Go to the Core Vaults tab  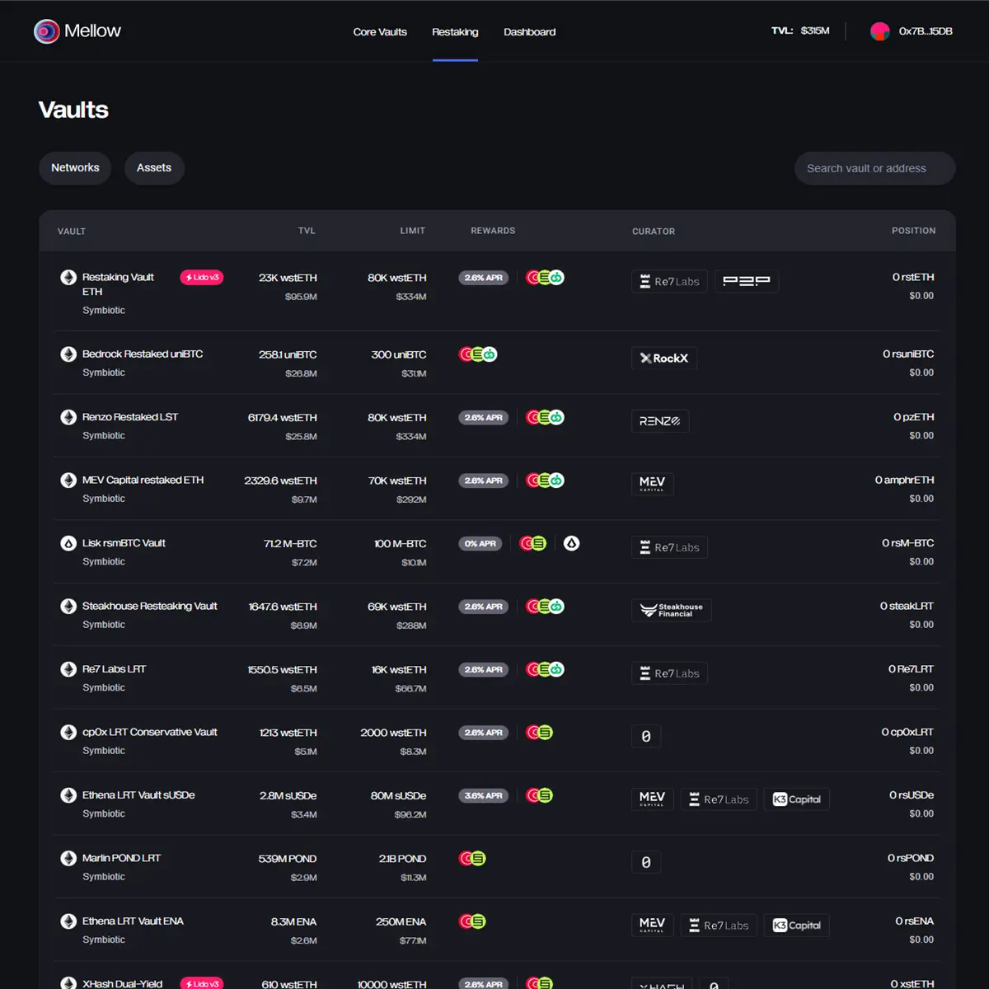[380, 32]
